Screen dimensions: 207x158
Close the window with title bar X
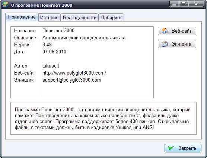tap(196, 4)
